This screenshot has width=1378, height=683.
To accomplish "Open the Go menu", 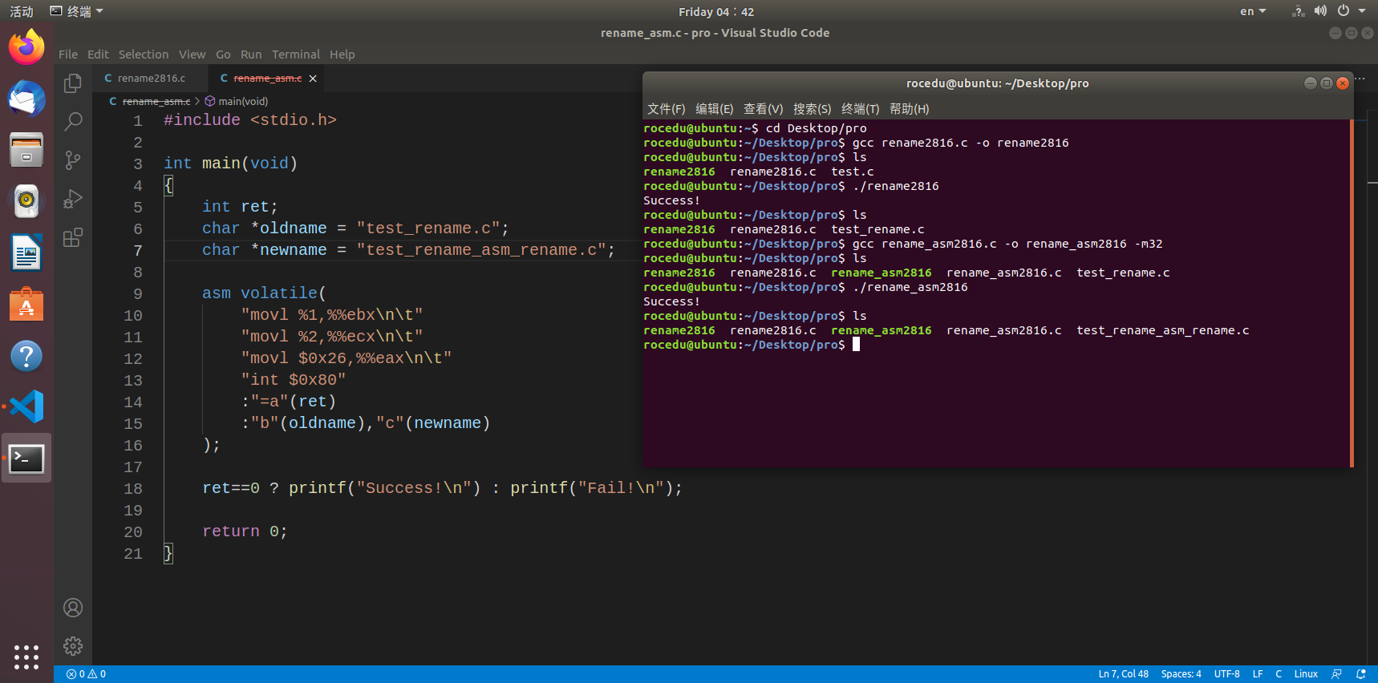I will 223,55.
